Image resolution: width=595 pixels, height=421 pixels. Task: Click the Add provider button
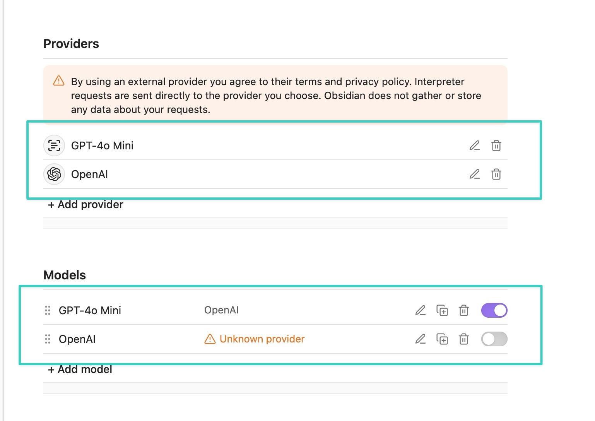(x=85, y=204)
